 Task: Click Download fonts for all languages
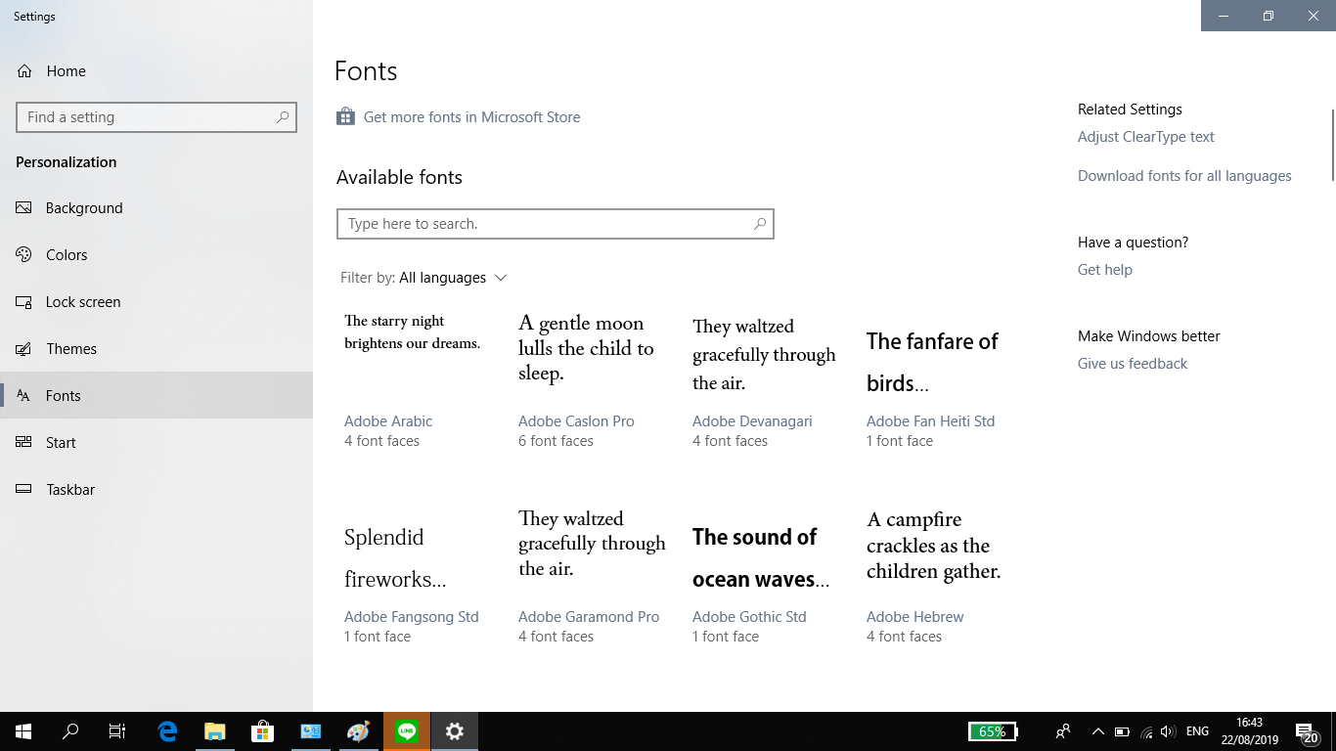(1183, 176)
